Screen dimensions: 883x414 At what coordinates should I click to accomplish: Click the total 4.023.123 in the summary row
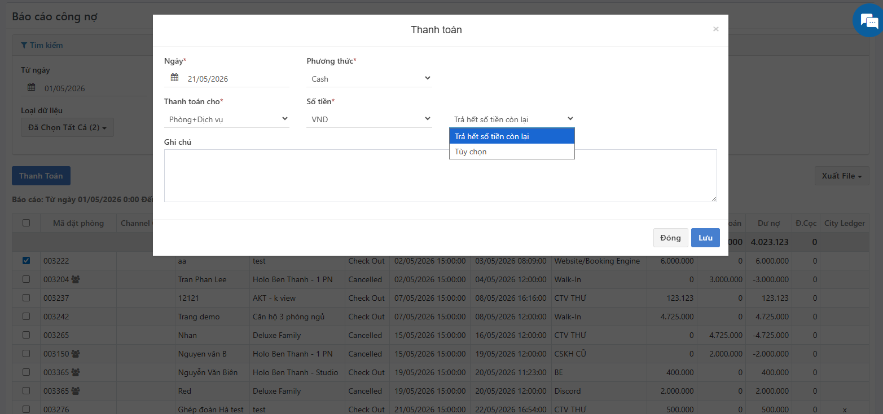[x=769, y=242]
